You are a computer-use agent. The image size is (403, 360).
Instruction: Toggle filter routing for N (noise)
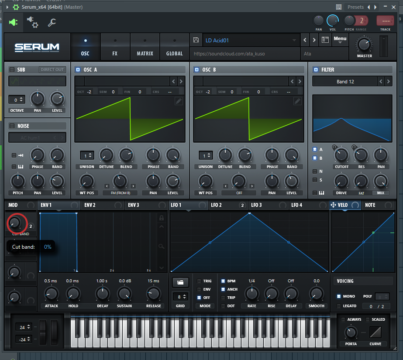315,171
